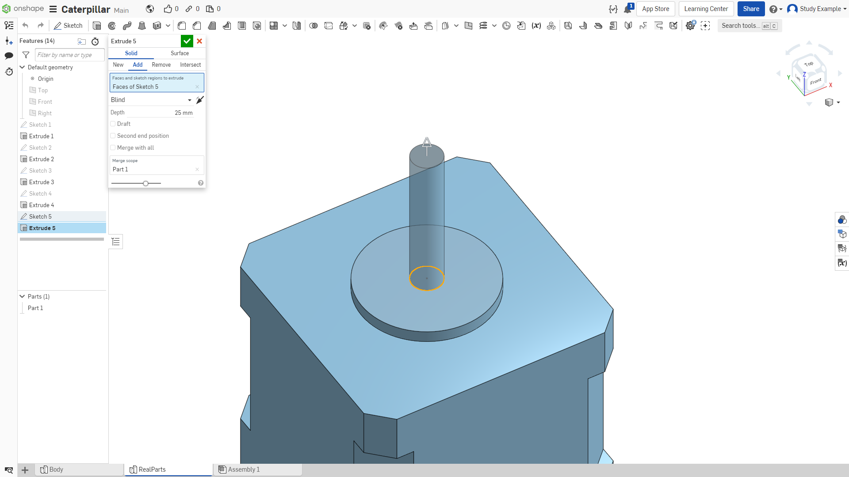Collapse the Parts (1) group
The image size is (849, 477).
(22, 296)
